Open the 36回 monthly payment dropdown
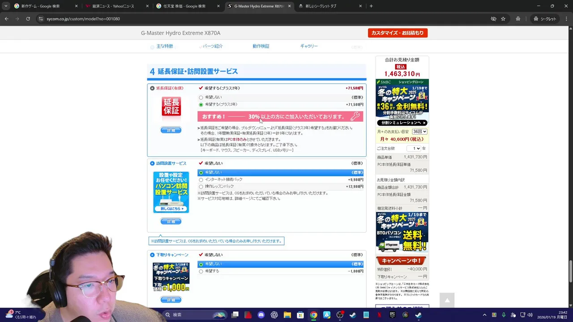573x322 pixels. 419,131
